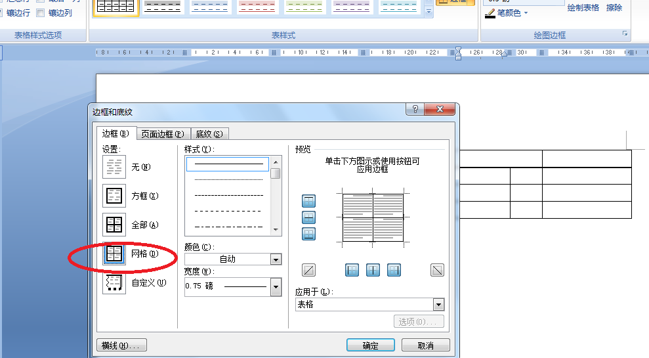Toggle the 镶边行 checkbox
This screenshot has width=649, height=358.
coord(1,13)
